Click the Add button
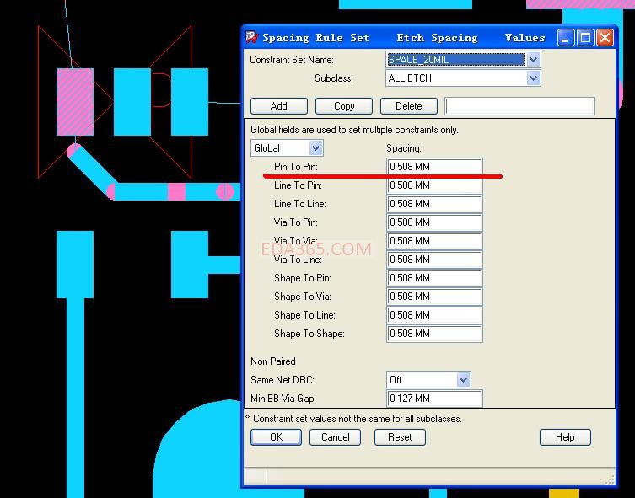The width and height of the screenshot is (635, 498). click(x=279, y=106)
